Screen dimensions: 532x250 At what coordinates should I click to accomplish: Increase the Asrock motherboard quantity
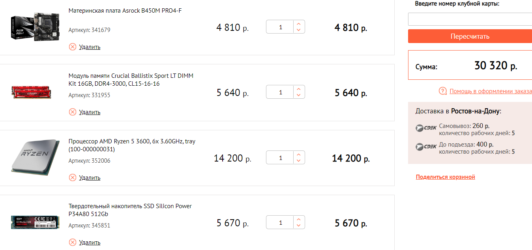pos(299,24)
